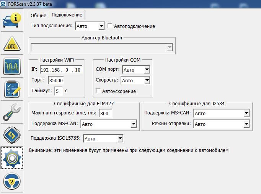
Task: Click the Внимание notice text
Action: (x=129, y=150)
